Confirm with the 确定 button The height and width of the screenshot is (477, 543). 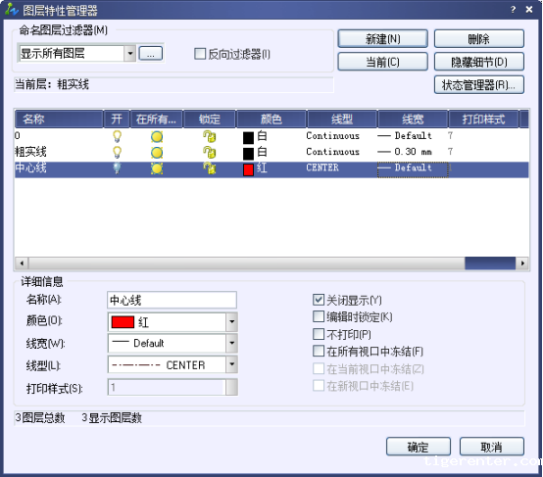pyautogui.click(x=419, y=447)
